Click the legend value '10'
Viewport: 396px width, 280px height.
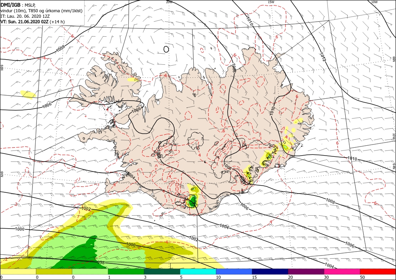coord(218,277)
